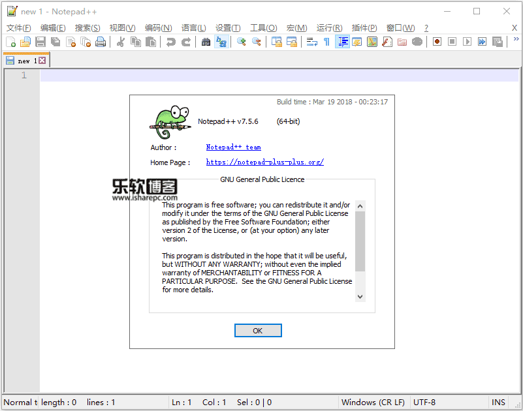Start macro recording with red circle icon
523x411 pixels.
pyautogui.click(x=437, y=42)
